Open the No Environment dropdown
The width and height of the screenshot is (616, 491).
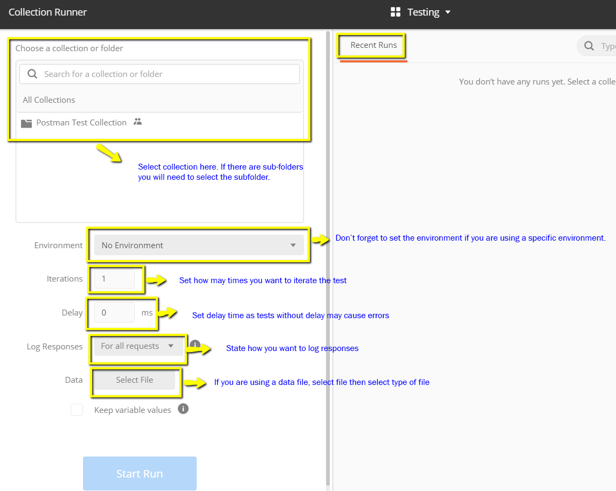coord(199,245)
